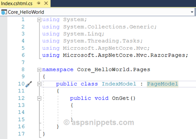Click the System.Linq using statement
This screenshot has width=196, height=139.
click(73, 34)
